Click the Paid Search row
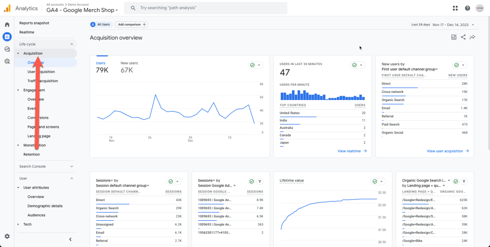 tap(424, 125)
